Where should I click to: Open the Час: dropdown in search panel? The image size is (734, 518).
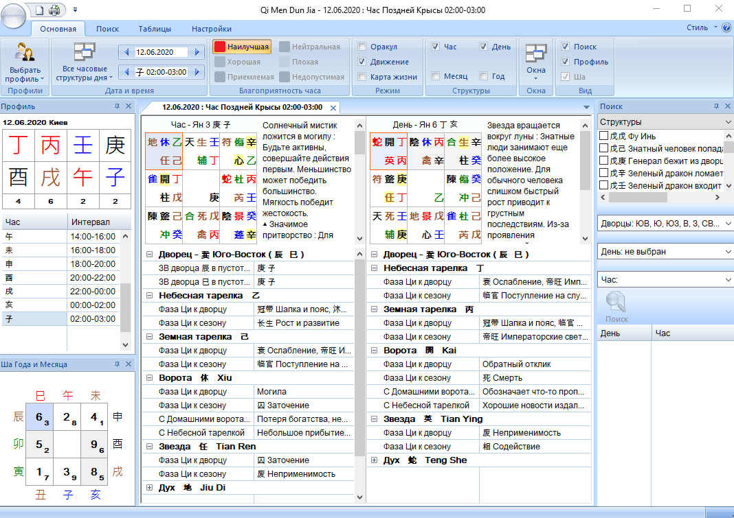pos(665,279)
